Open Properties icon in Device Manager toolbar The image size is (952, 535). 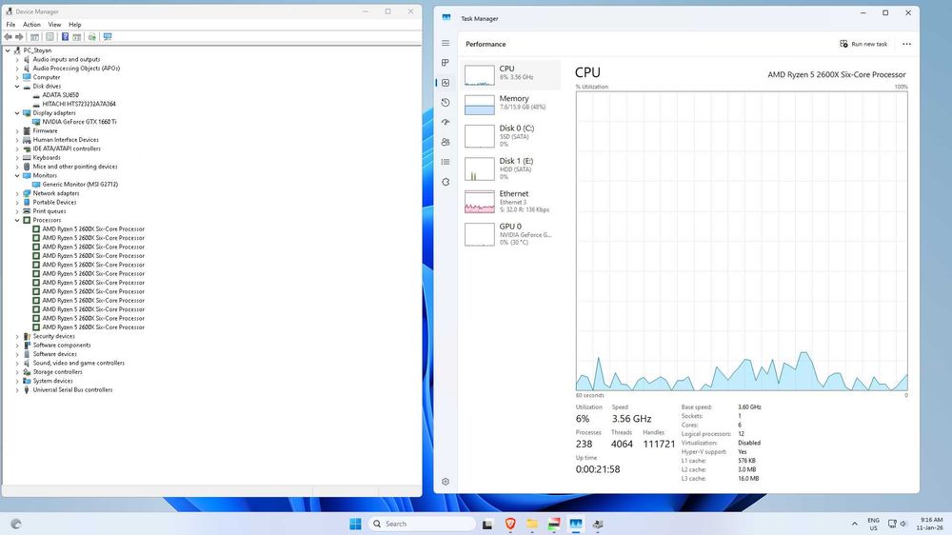point(50,37)
